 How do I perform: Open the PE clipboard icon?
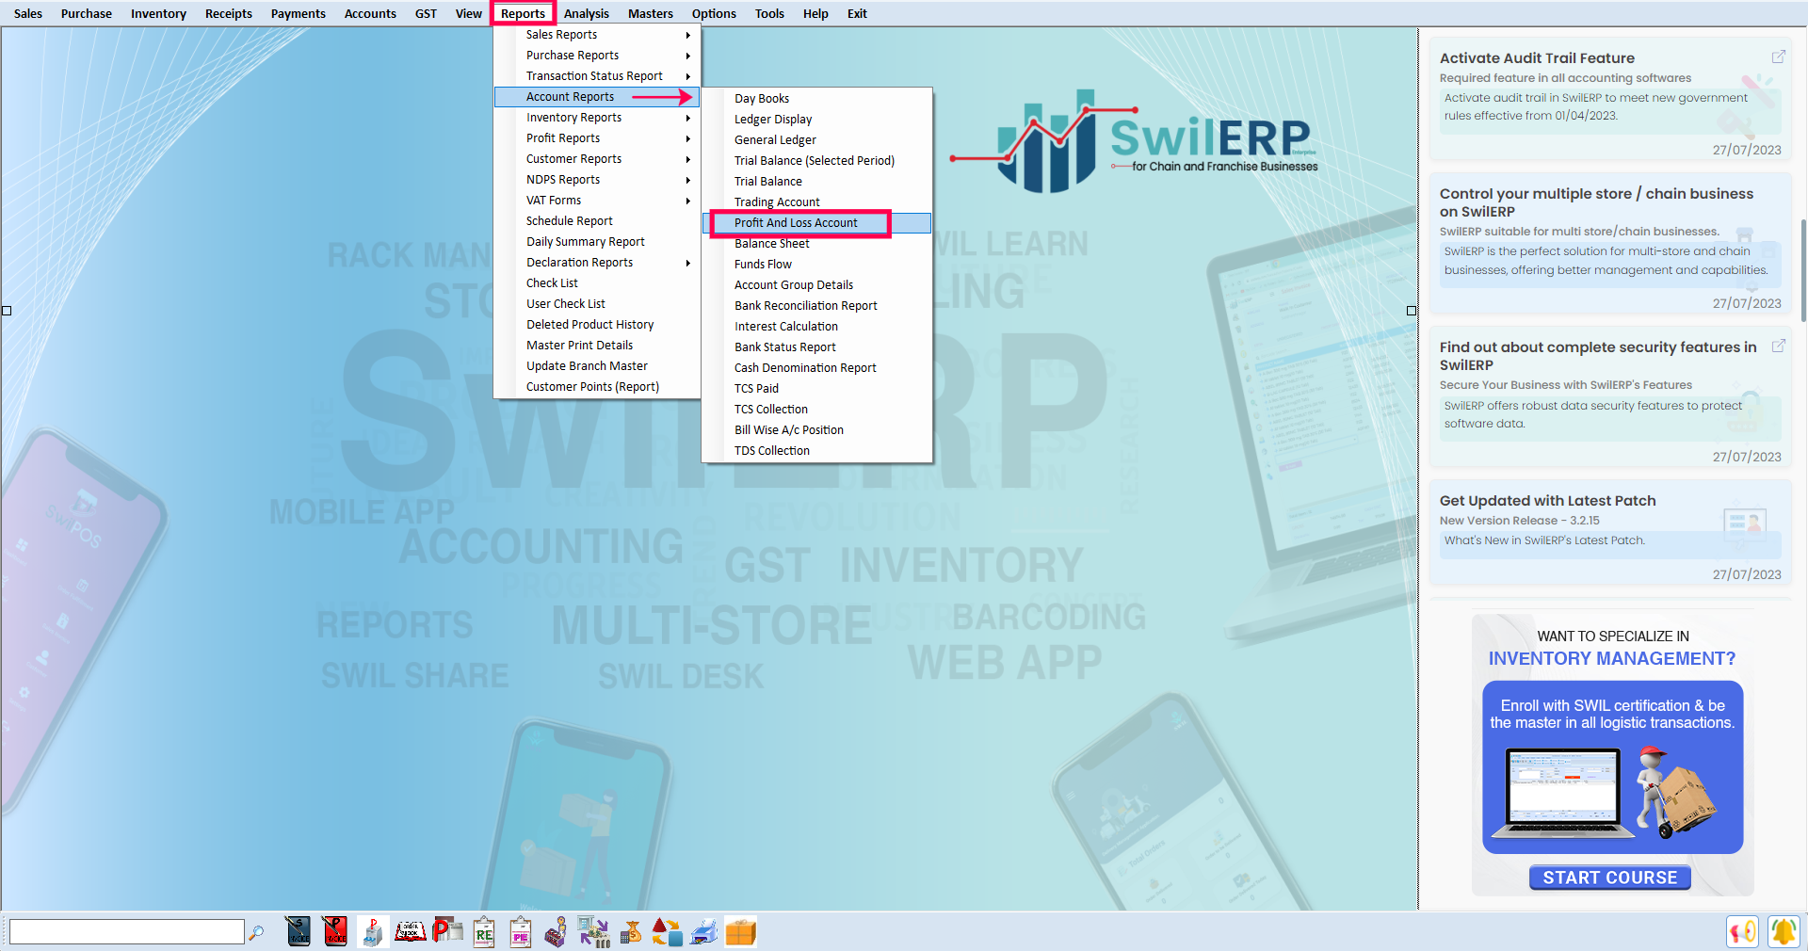(521, 931)
